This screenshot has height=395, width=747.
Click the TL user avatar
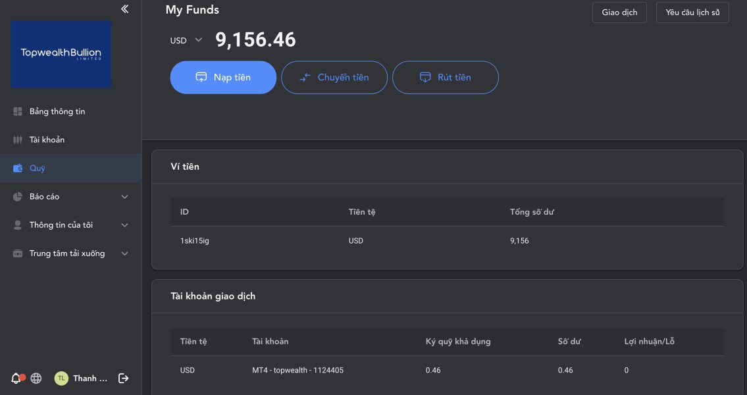tap(61, 378)
